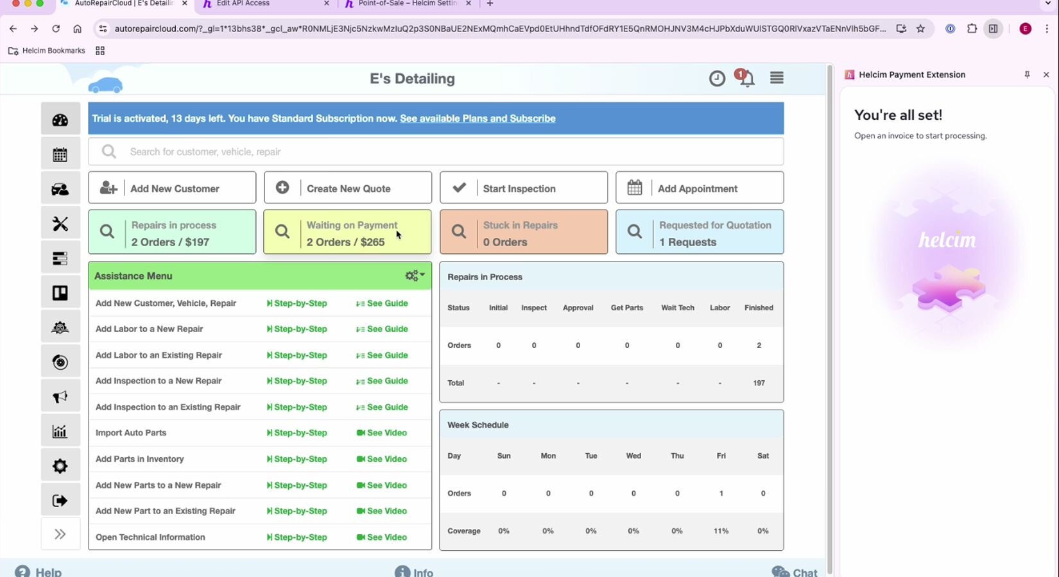Click the sign-out arrow sidebar icon
Screen dimensions: 1059x577
point(60,501)
